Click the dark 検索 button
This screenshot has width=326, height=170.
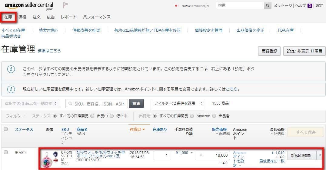[136, 104]
